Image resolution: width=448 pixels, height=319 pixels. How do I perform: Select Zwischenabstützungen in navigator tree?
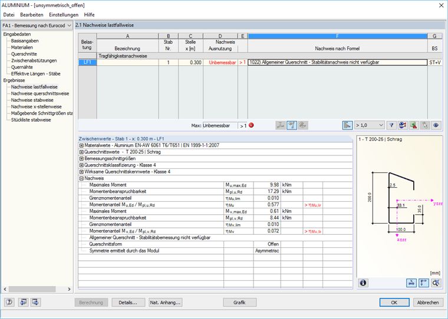tap(34, 61)
